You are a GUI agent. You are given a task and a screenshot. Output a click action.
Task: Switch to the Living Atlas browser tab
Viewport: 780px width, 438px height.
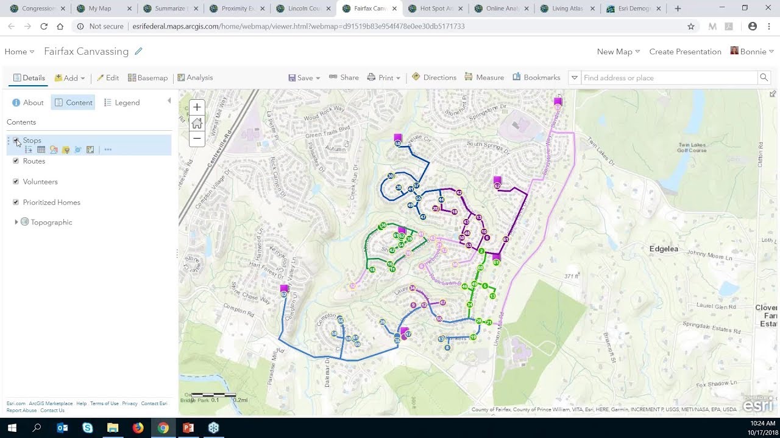click(567, 9)
